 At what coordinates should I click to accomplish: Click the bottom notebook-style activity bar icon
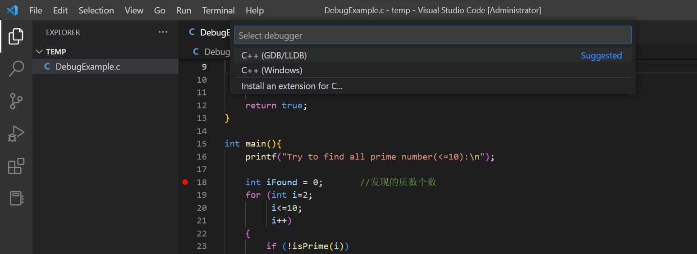[16, 198]
